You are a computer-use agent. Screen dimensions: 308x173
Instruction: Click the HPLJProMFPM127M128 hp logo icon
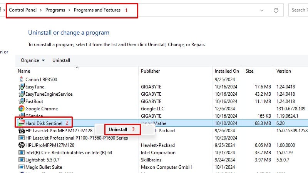22,145
